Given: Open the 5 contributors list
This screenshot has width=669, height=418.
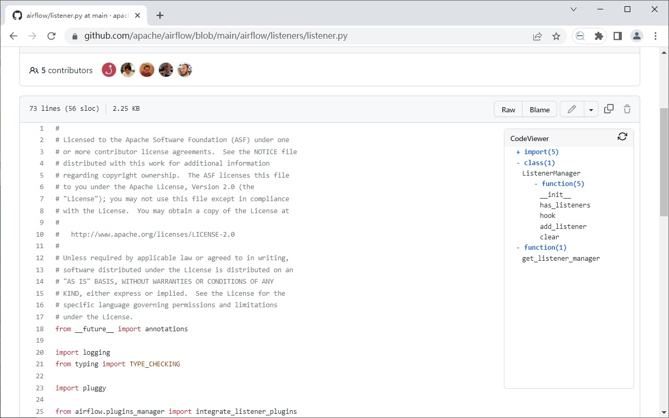Looking at the screenshot, I should (61, 69).
